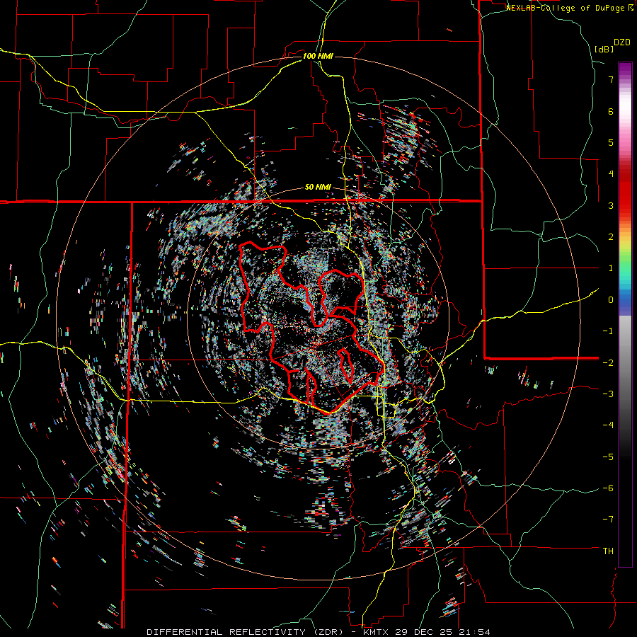637x637 pixels.
Task: Click the legend value 6
Action: coord(611,111)
